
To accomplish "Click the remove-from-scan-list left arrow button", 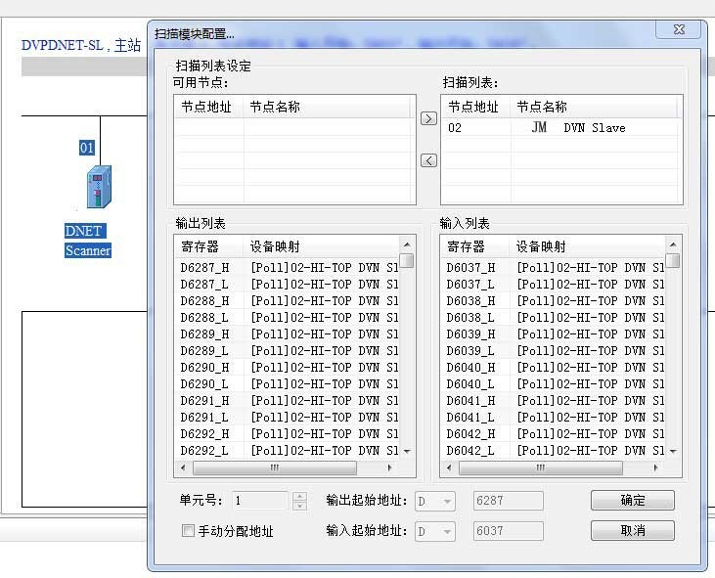I will (x=428, y=160).
